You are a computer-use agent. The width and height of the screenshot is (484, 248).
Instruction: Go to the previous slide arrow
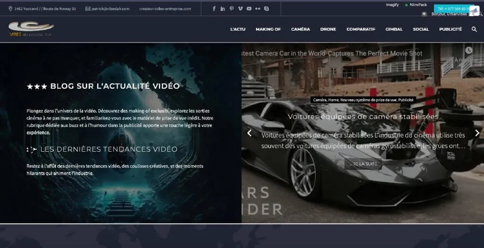tap(250, 133)
